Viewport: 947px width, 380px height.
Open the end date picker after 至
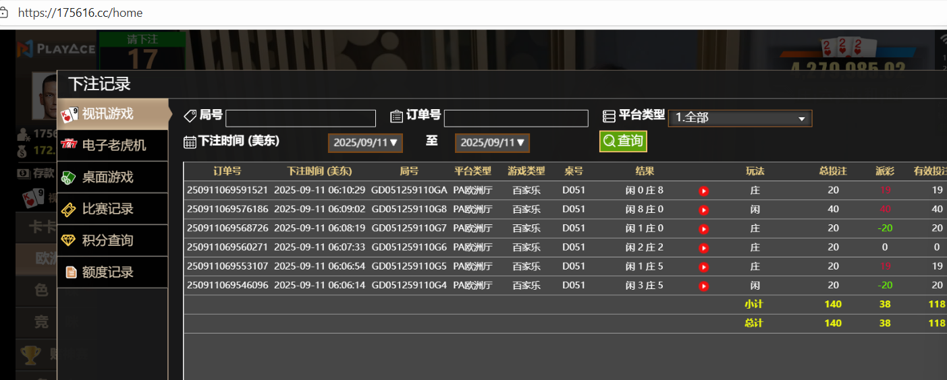492,143
